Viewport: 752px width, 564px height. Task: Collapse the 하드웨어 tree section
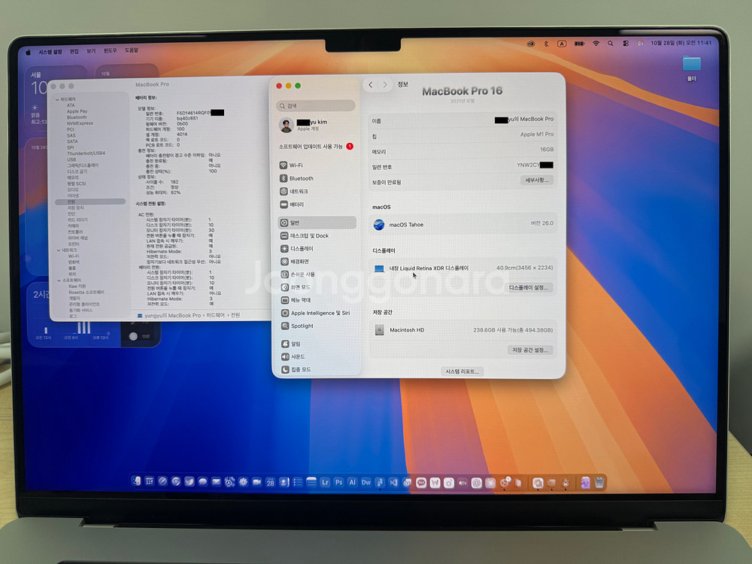58,99
